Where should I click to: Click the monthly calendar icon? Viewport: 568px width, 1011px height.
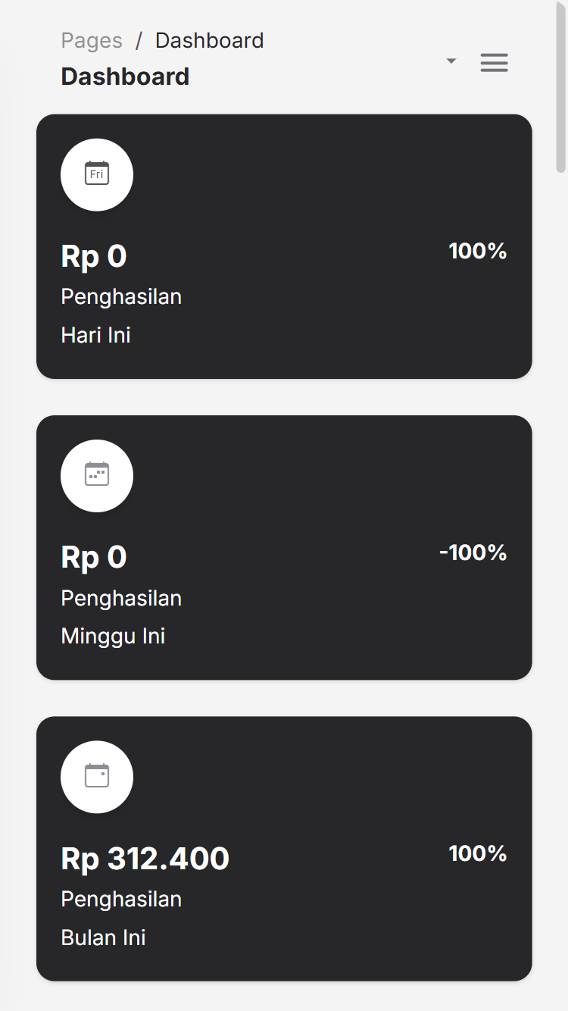[97, 777]
